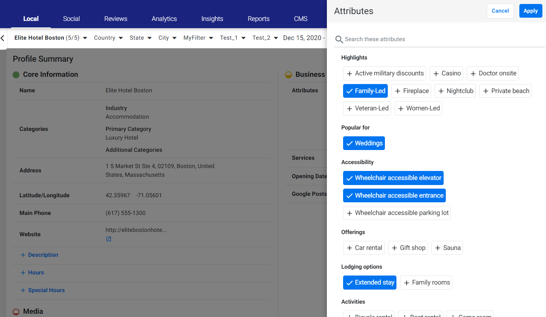Click the plus icon beside Hours

(x=23, y=273)
